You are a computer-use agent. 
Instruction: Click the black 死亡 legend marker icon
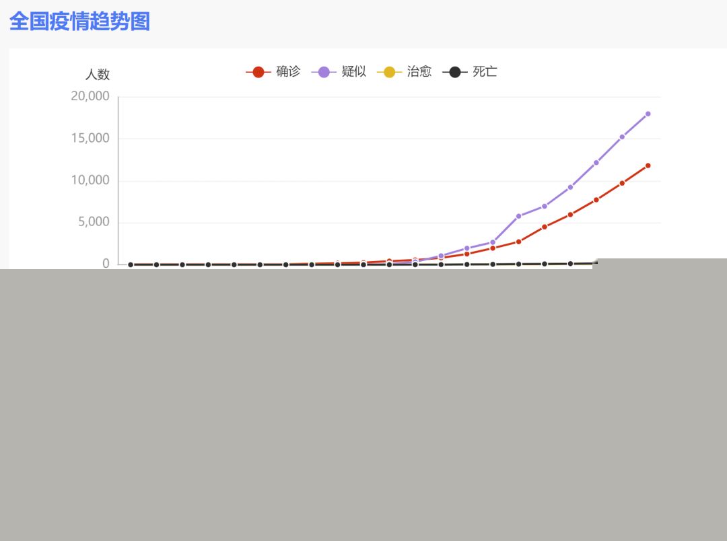point(455,72)
